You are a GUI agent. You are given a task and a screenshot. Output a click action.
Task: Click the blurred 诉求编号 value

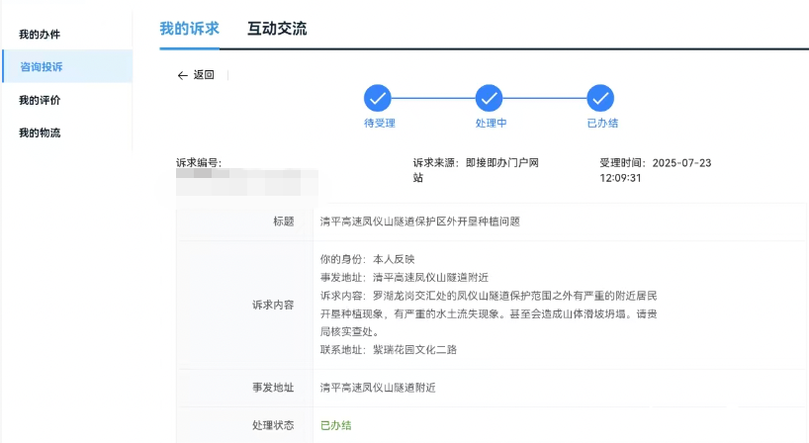coord(246,180)
